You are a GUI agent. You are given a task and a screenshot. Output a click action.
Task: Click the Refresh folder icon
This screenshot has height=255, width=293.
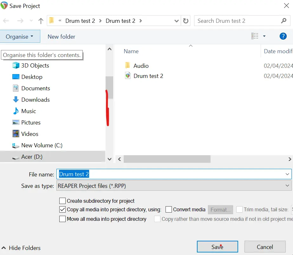[186, 21]
